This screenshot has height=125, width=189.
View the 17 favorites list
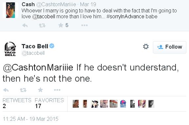pyautogui.click(x=49, y=103)
